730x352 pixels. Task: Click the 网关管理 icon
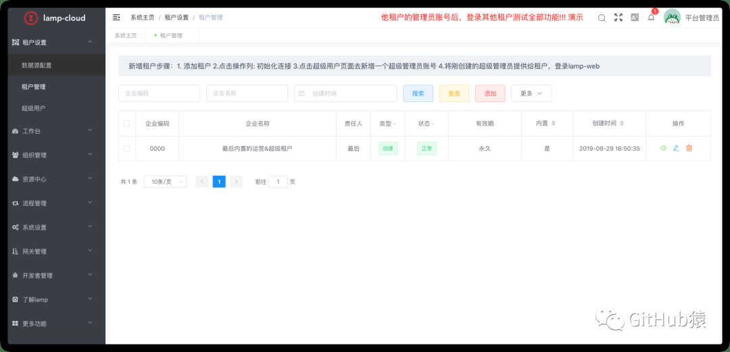tap(16, 251)
